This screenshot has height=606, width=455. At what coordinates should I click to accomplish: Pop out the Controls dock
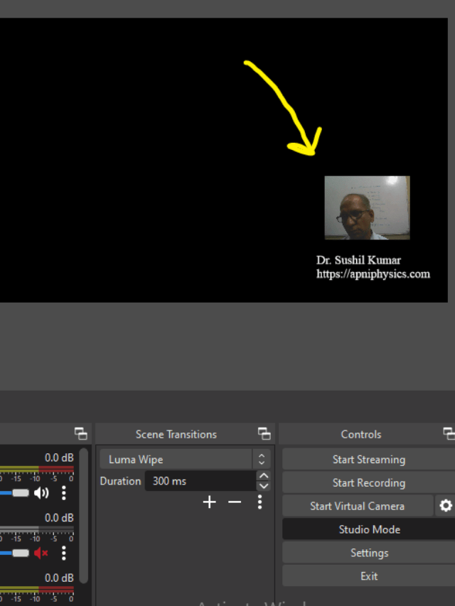[449, 433]
